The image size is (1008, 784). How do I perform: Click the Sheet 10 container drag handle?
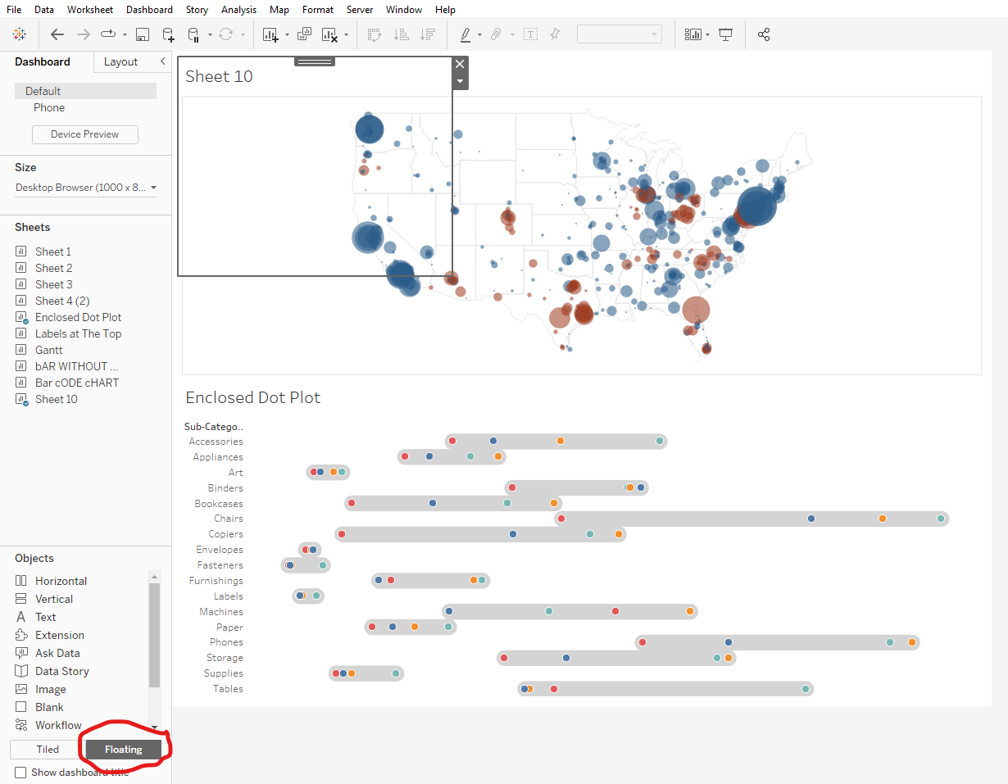coord(315,61)
